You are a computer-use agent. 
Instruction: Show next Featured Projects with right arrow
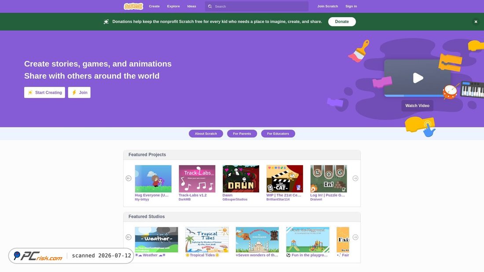[355, 178]
